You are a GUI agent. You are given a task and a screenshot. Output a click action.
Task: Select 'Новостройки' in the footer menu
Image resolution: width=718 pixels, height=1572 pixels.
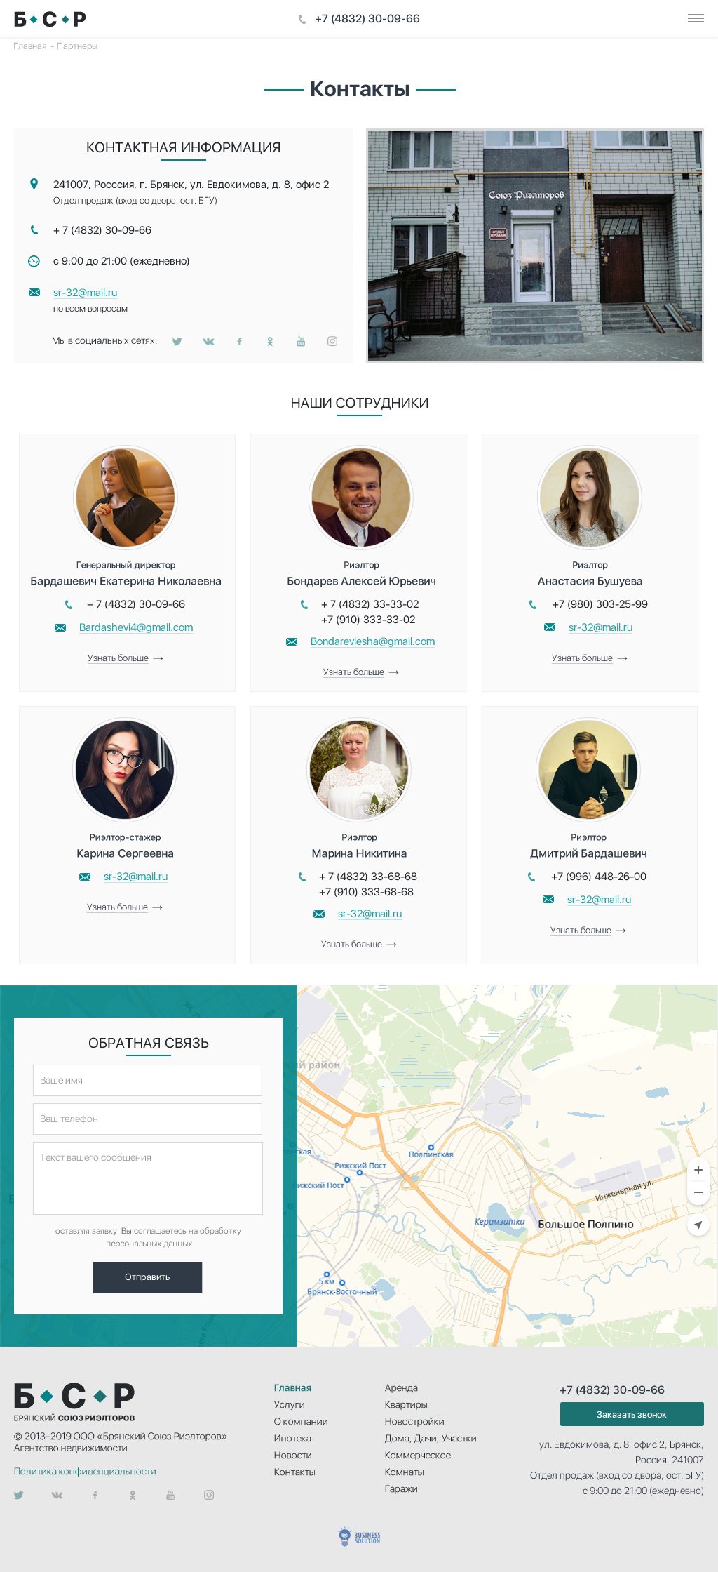pyautogui.click(x=414, y=1421)
